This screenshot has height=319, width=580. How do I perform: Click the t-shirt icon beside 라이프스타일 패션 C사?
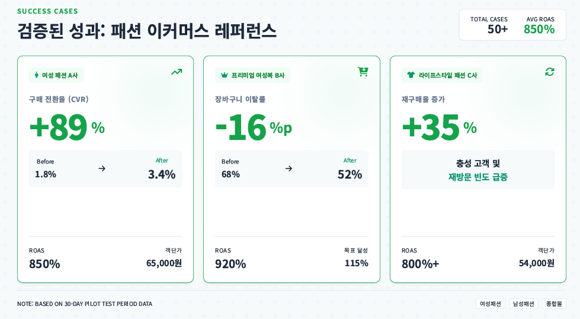coord(411,75)
